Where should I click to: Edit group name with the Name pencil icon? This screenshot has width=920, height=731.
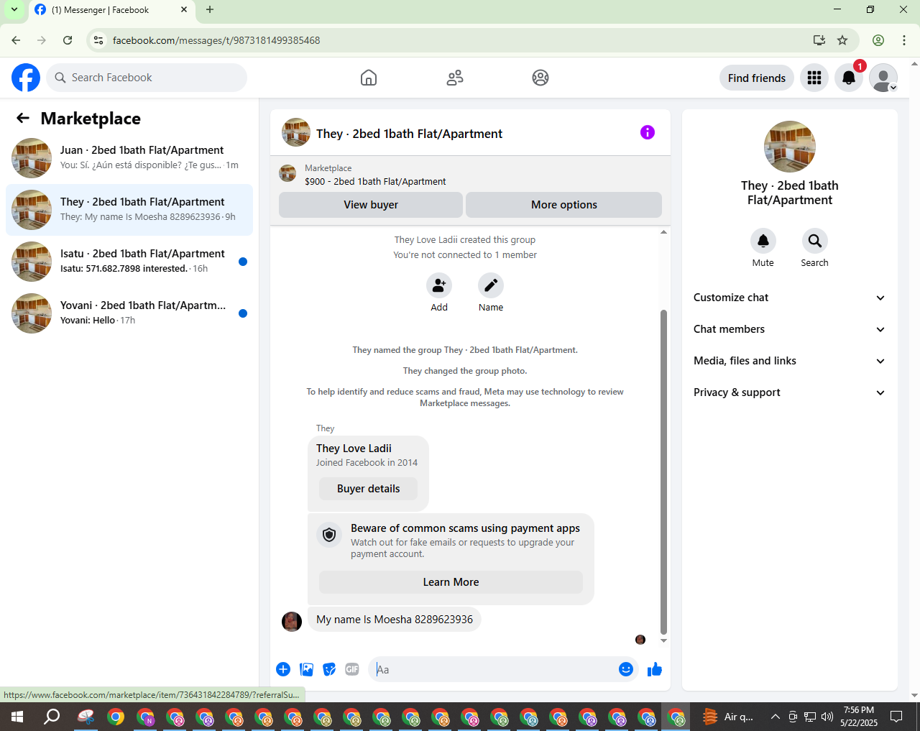[x=491, y=285]
